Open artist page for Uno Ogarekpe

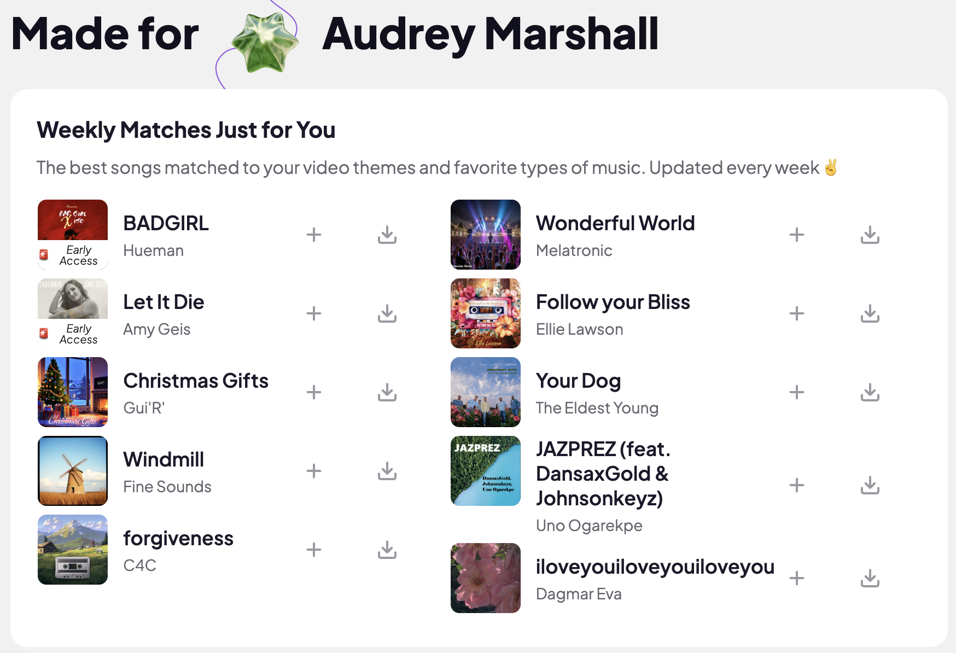coord(589,526)
